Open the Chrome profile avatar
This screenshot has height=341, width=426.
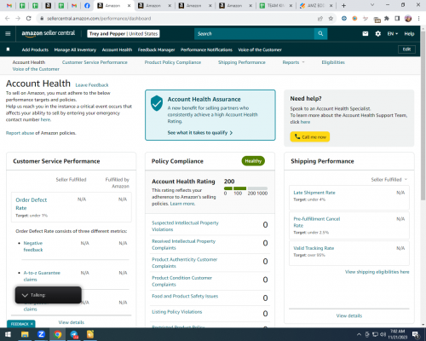[x=408, y=18]
